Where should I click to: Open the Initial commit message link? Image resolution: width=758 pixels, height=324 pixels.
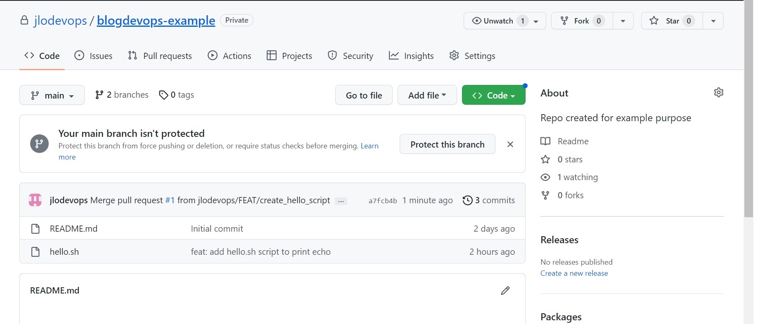(x=217, y=229)
